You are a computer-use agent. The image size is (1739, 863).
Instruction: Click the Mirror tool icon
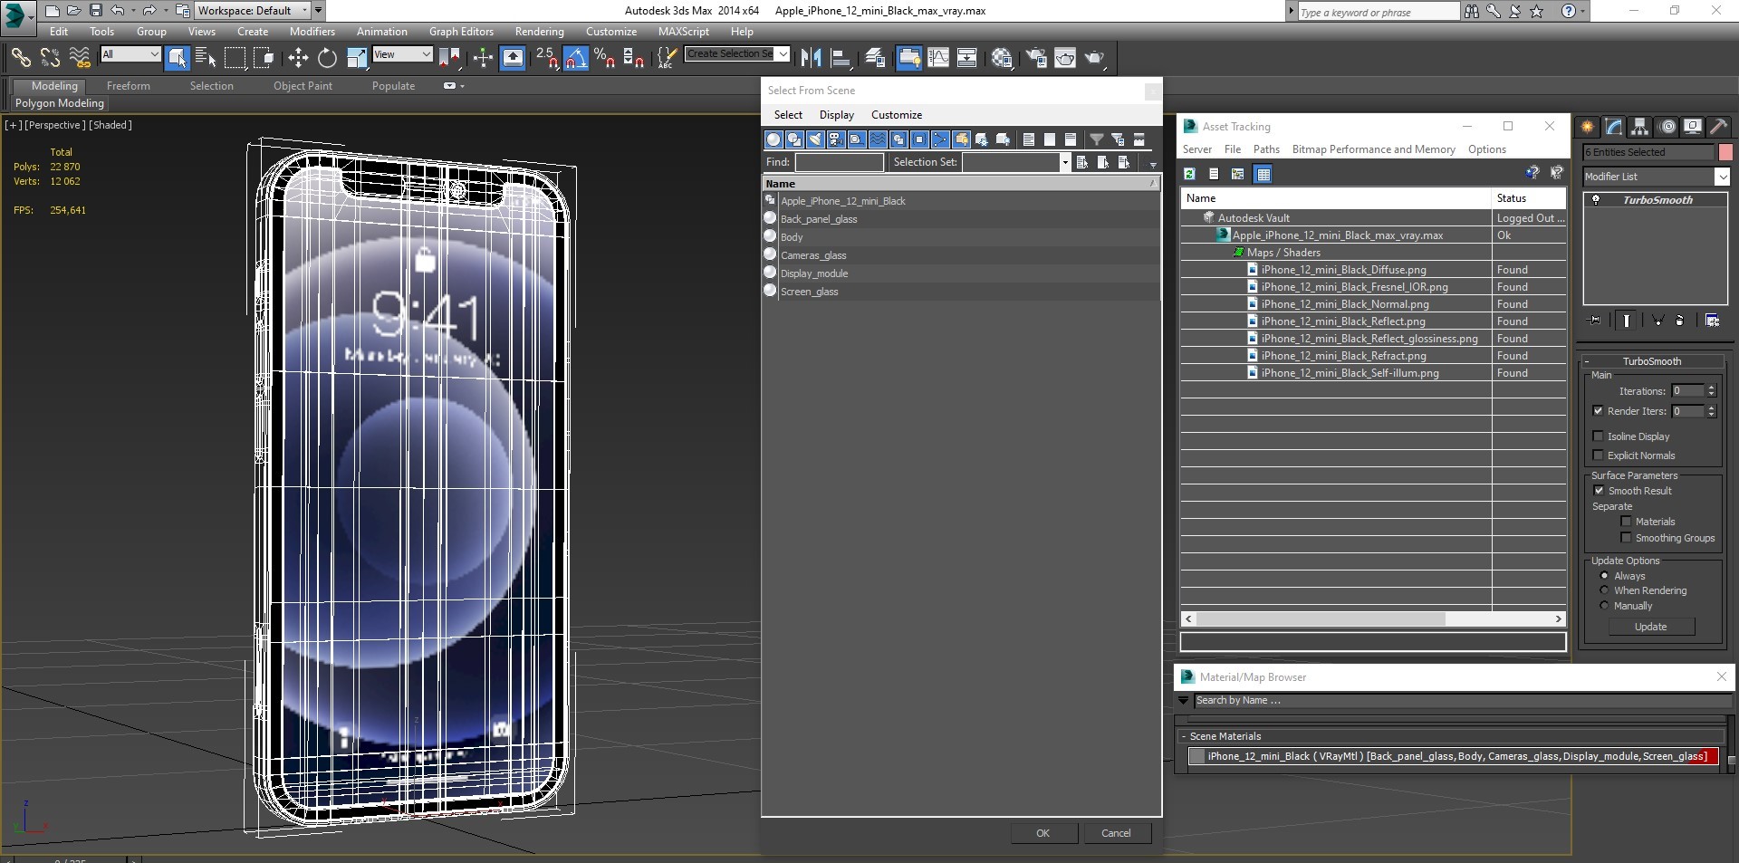pos(811,58)
